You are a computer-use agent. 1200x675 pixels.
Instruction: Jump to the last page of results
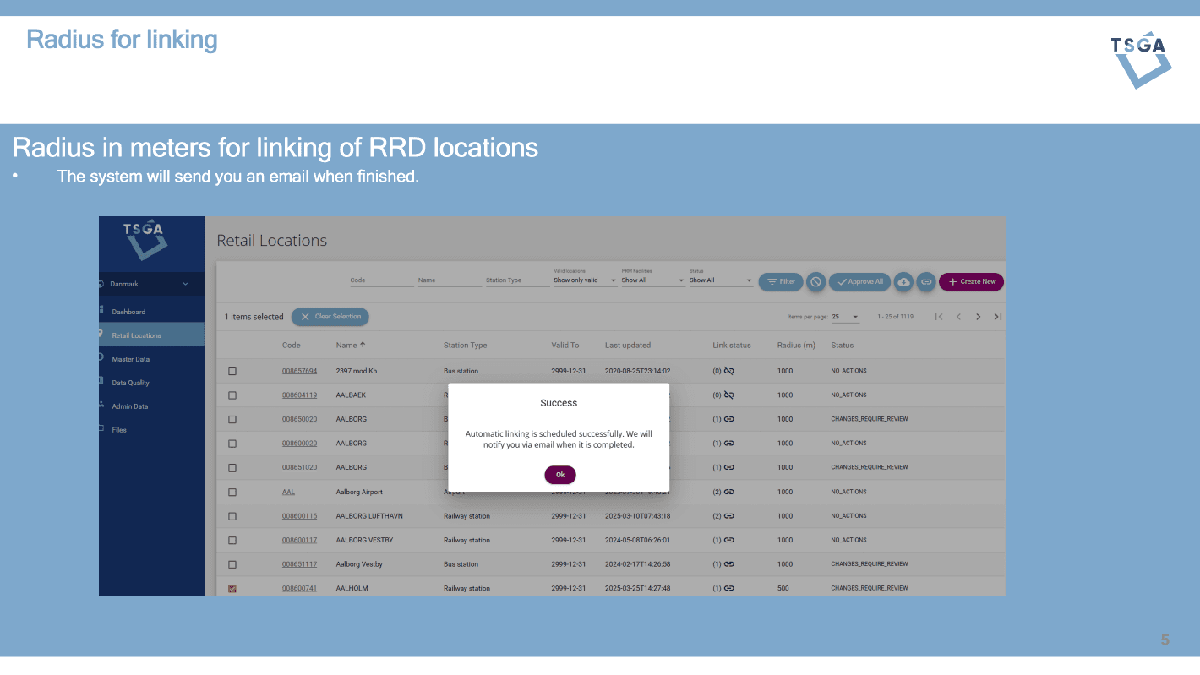(x=998, y=317)
